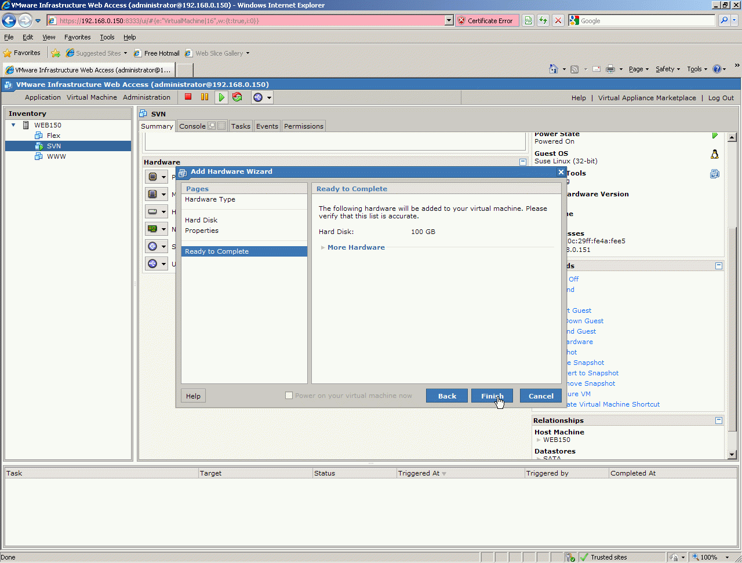Toggle Power on your virtual machine now checkbox
The width and height of the screenshot is (742, 563).
(x=289, y=396)
